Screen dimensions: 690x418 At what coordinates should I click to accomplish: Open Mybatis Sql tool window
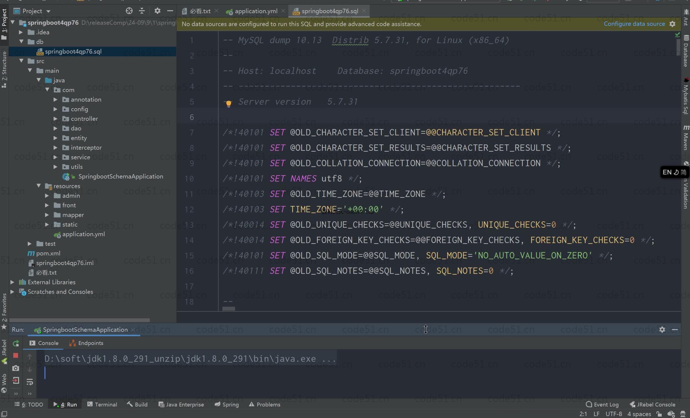[686, 96]
